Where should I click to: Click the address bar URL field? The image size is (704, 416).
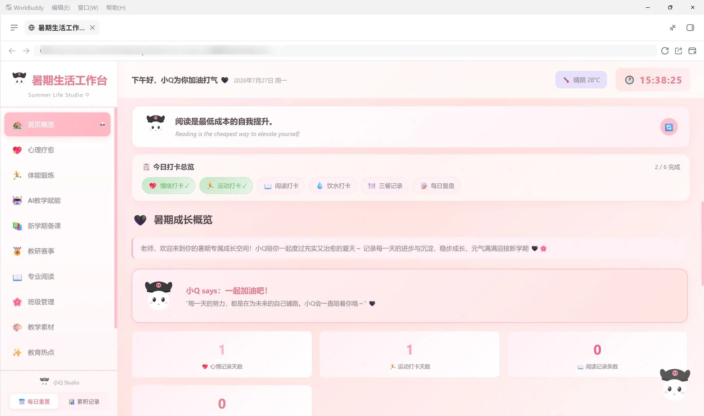click(345, 51)
